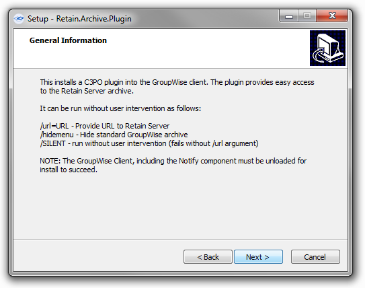Viewport: 365px width, 288px height.
Task: Click the Next > button
Action: [258, 257]
